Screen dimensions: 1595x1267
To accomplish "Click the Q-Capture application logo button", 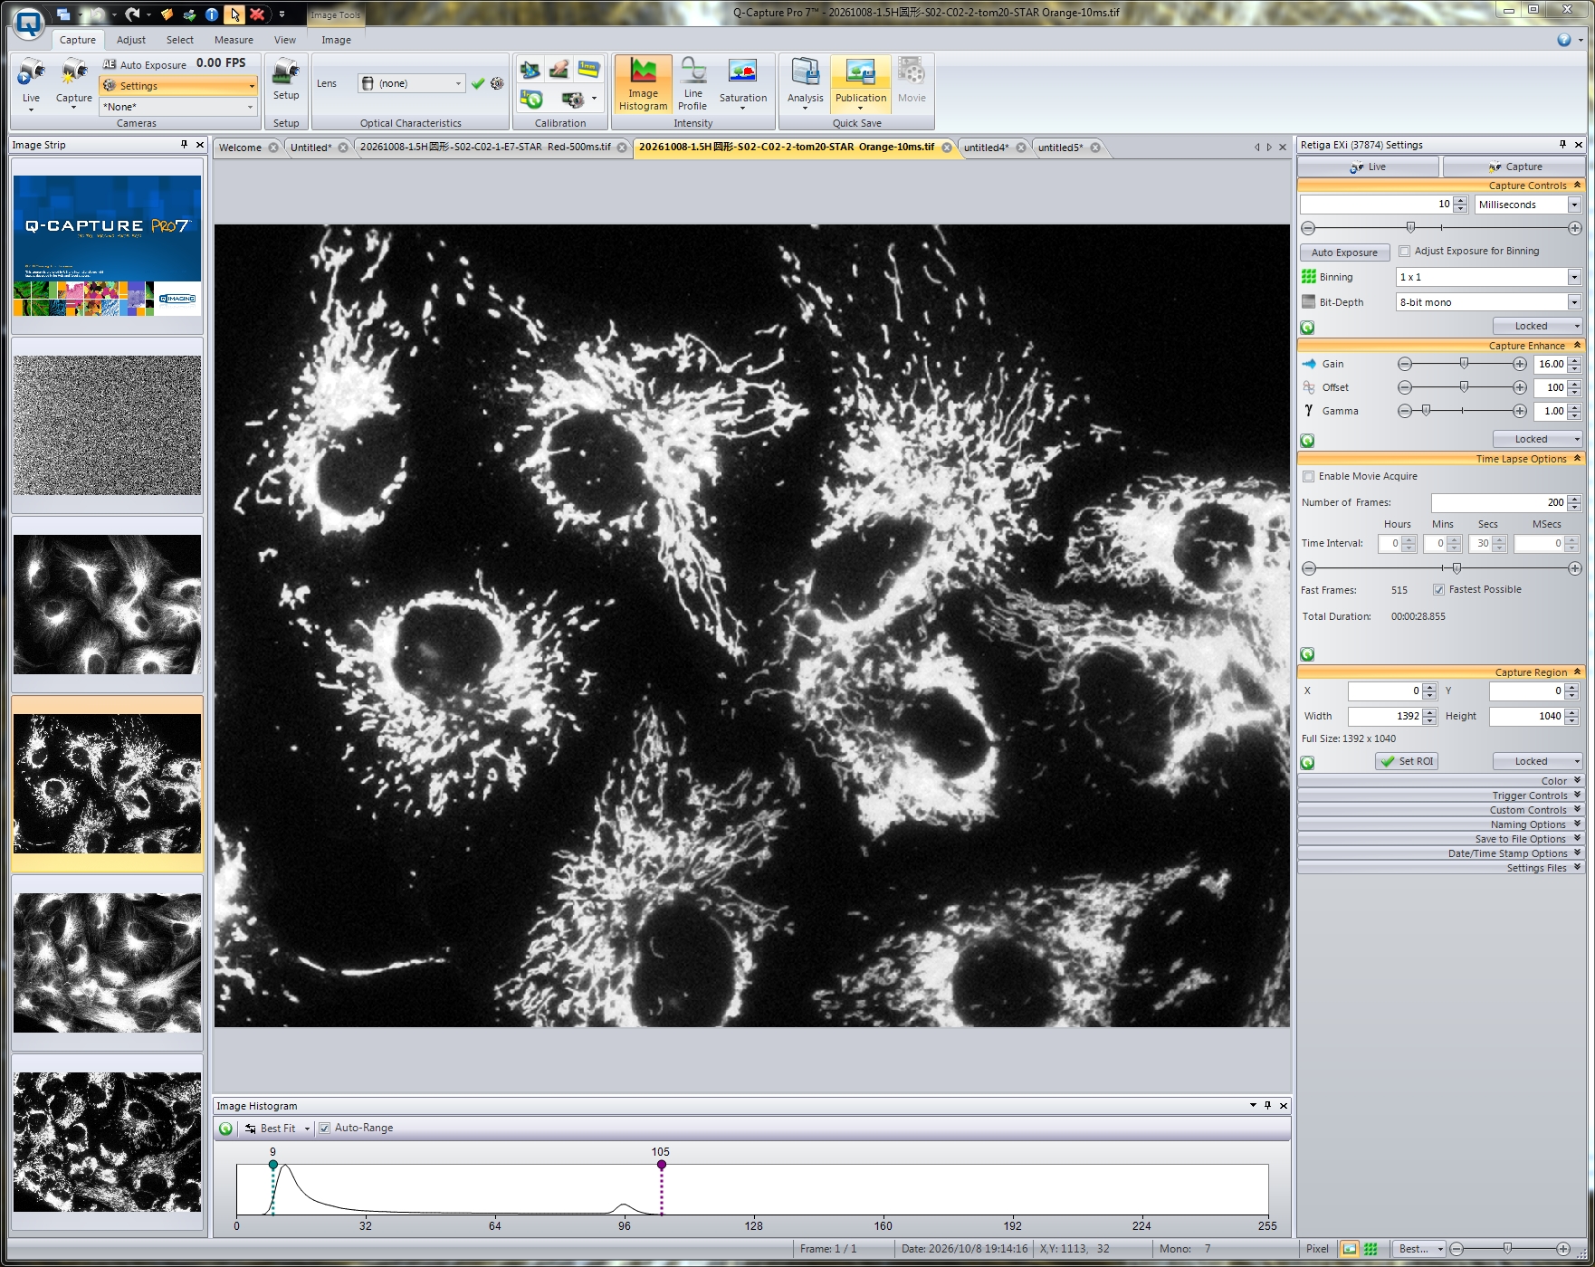I will point(29,24).
